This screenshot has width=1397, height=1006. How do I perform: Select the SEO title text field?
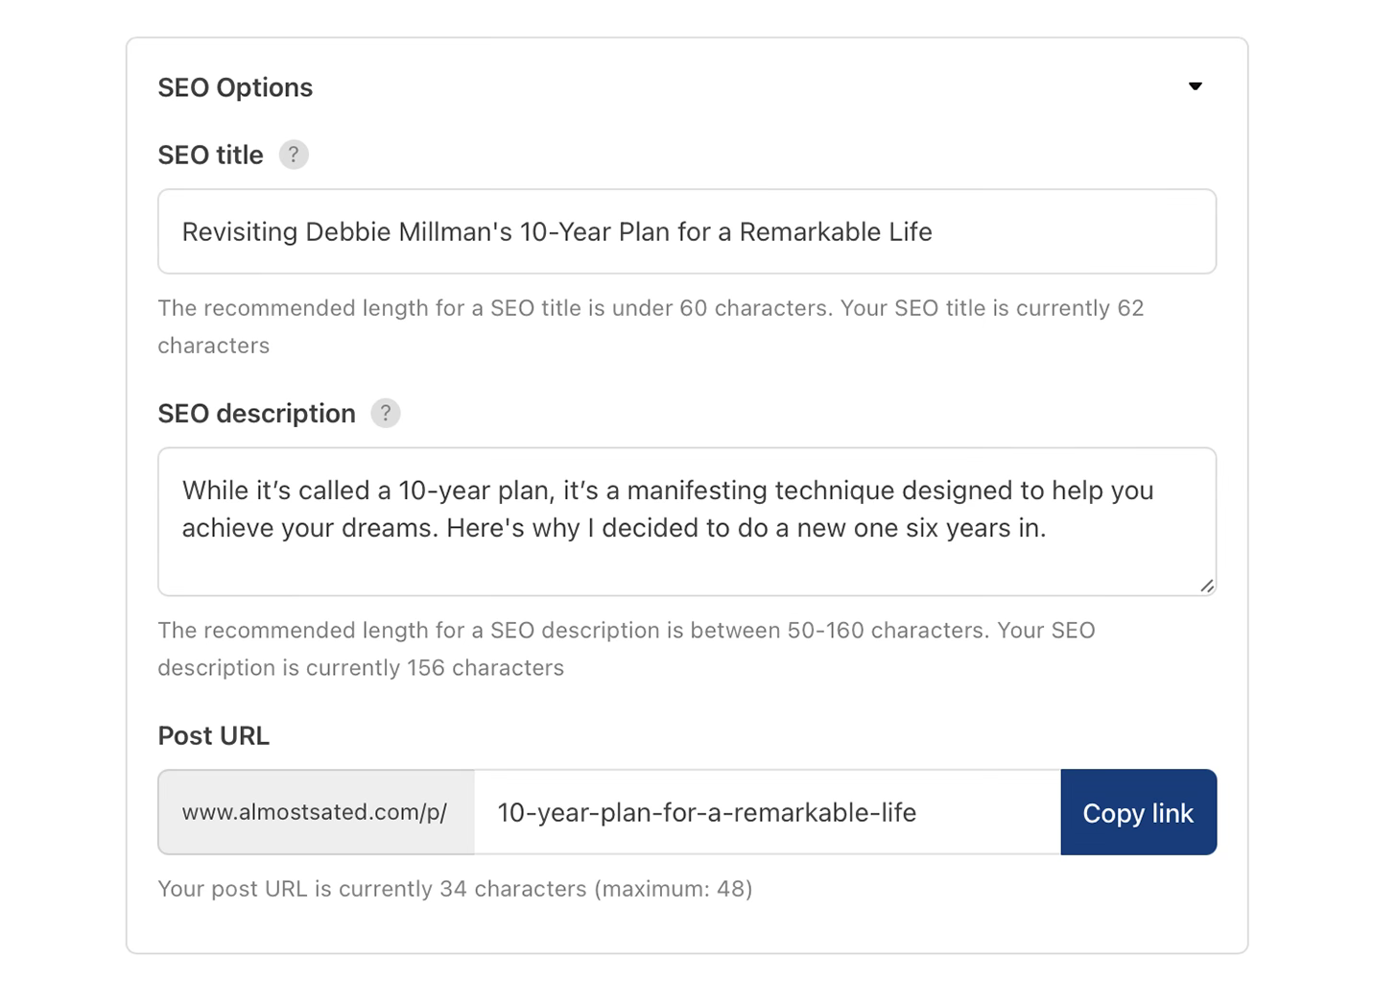[686, 231]
